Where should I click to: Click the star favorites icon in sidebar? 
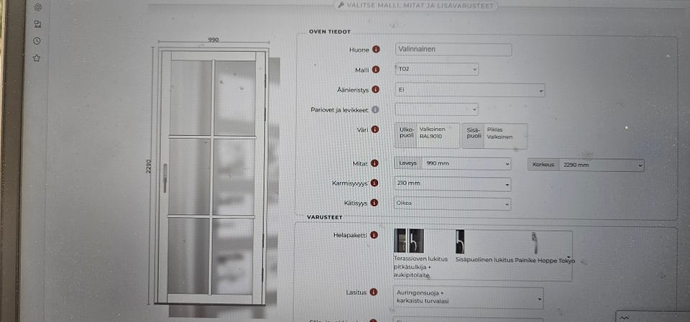click(37, 58)
